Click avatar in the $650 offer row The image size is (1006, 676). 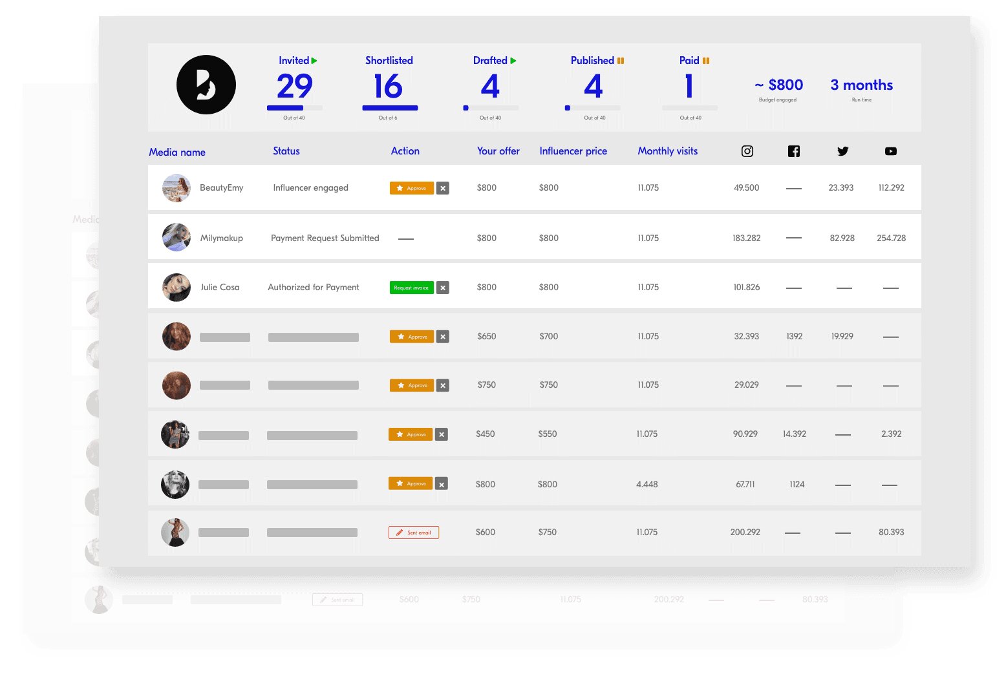tap(177, 337)
